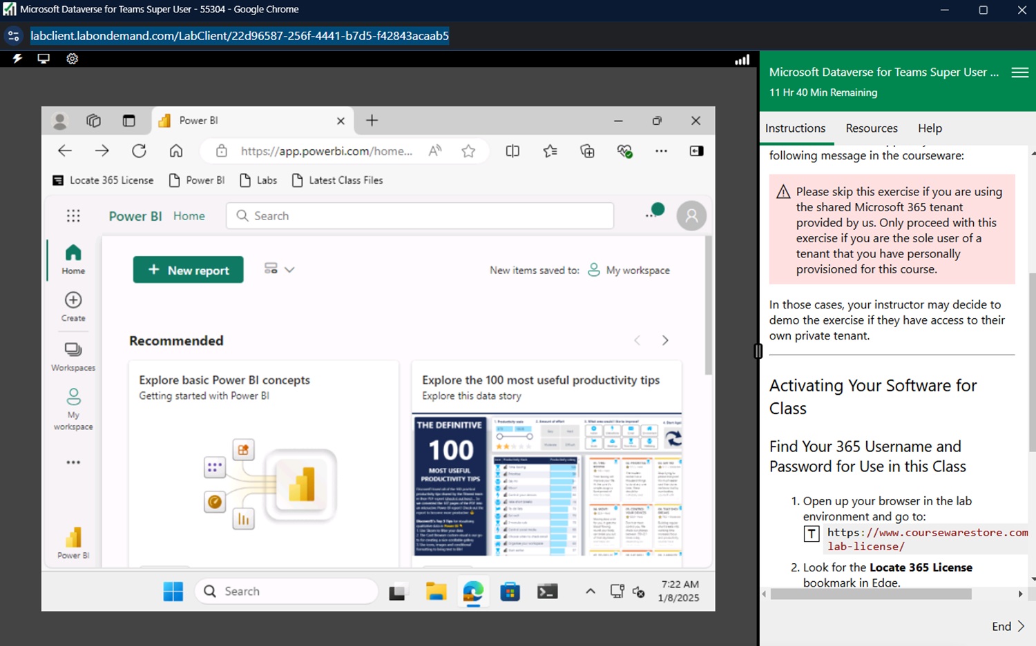Click the Power BI search field
The height and width of the screenshot is (646, 1036).
[x=420, y=216]
